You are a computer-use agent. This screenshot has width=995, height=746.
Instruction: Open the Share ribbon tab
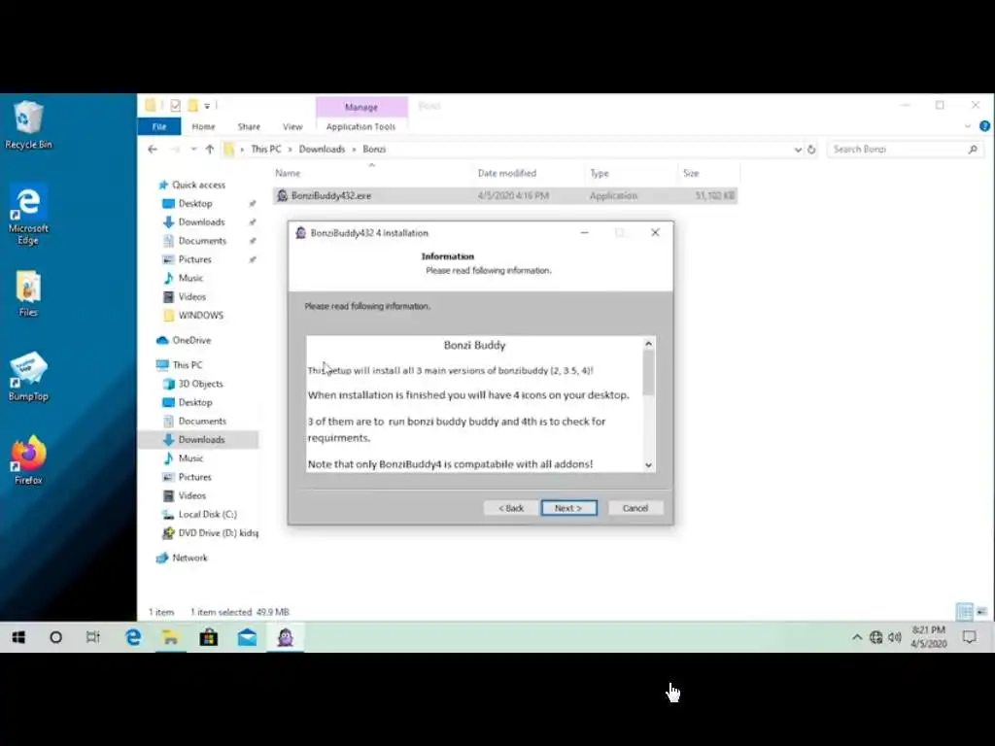(249, 126)
